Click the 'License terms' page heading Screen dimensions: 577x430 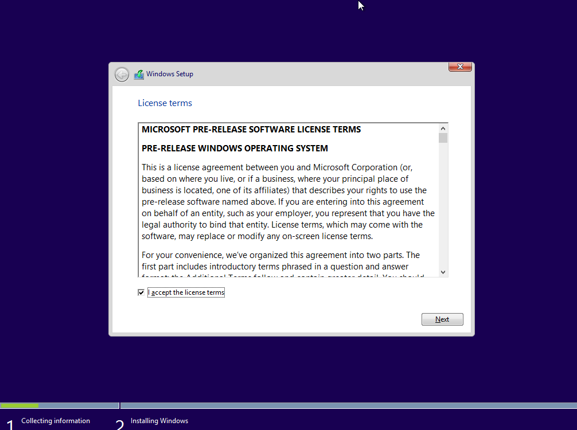[165, 103]
